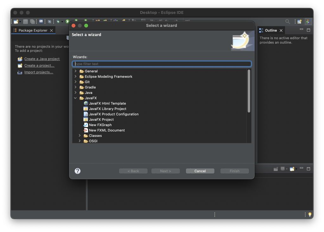Click the New FXML Document icon
Screen dimensions: 324x232
coord(86,130)
